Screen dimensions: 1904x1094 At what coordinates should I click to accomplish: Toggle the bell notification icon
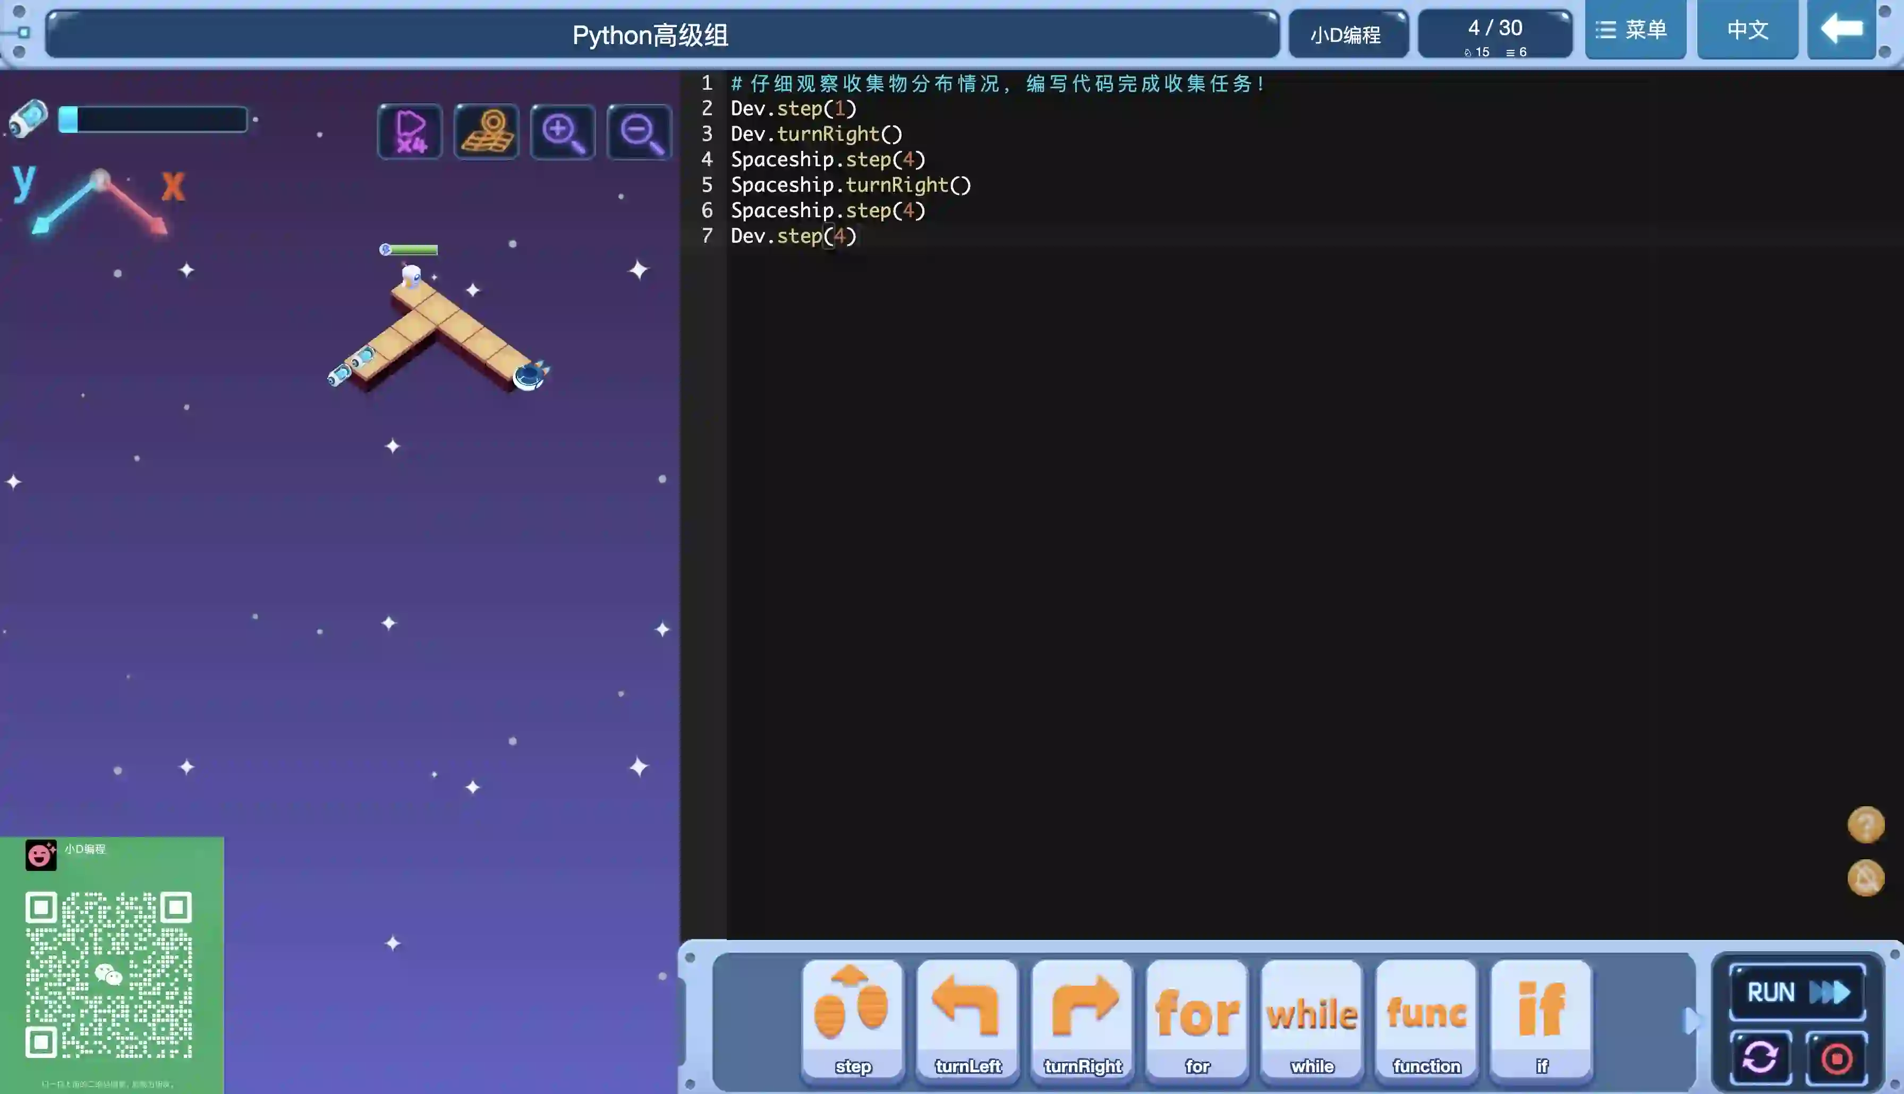pyautogui.click(x=1866, y=878)
